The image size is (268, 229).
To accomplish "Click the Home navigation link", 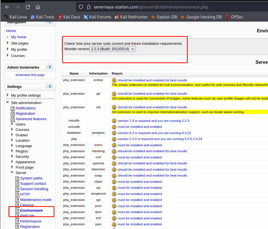I will [11, 31].
